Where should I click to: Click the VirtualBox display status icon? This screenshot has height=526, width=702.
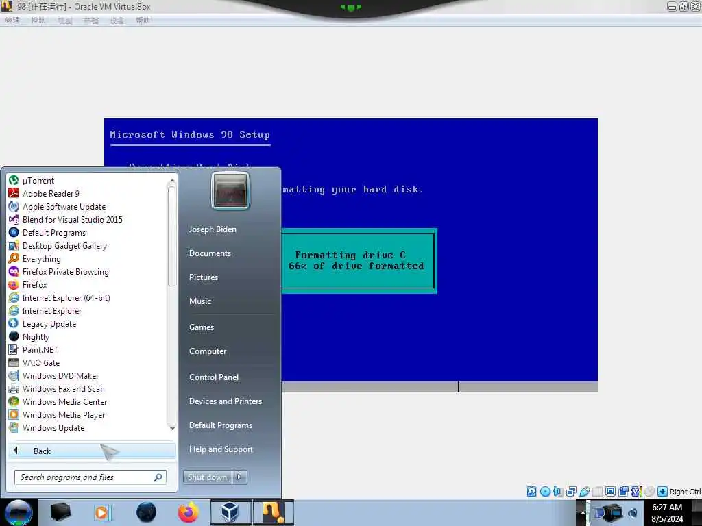[x=610, y=492]
